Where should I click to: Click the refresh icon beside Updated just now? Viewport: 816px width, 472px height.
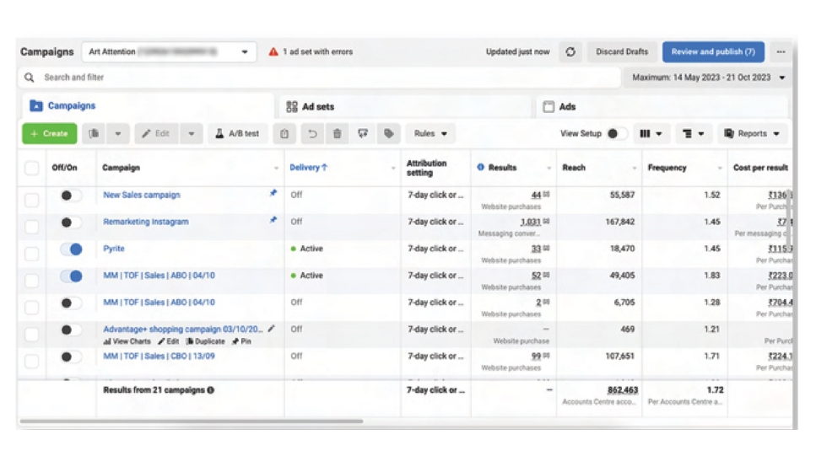570,52
